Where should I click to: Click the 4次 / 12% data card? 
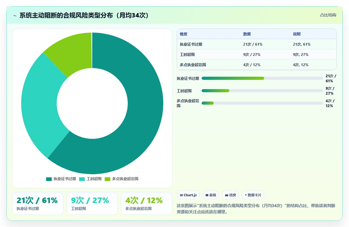coord(146,203)
